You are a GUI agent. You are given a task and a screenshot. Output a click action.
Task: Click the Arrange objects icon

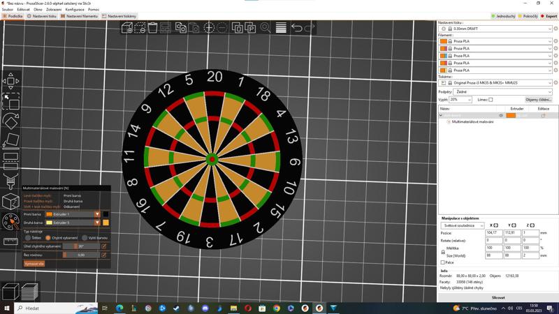[166, 28]
